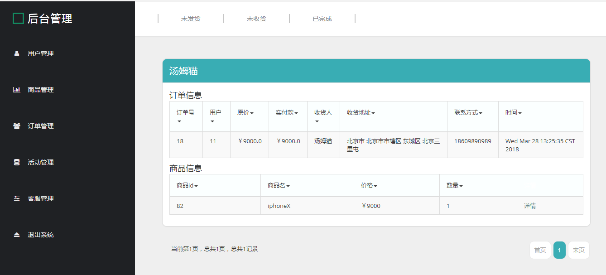The height and width of the screenshot is (275, 606).
Task: Click the sliders icon beside 客服管理
Action: point(17,198)
